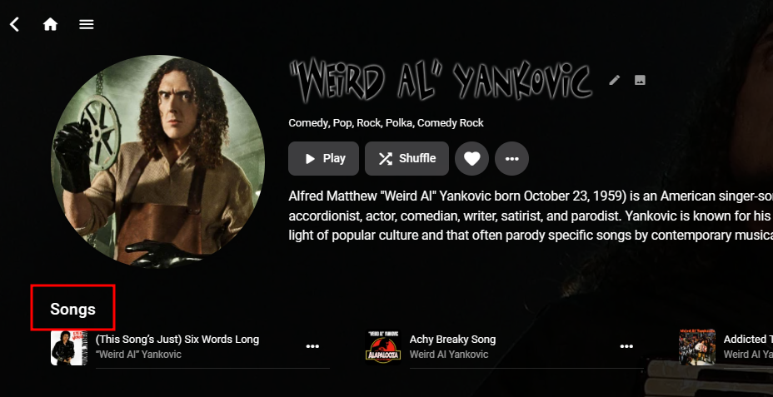The width and height of the screenshot is (773, 397).
Task: Open the Comedy Rock genre link
Action: (x=451, y=123)
